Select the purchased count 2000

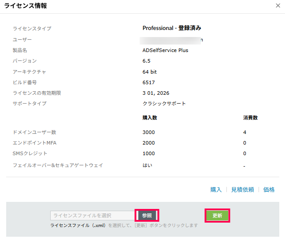pyautogui.click(x=148, y=143)
